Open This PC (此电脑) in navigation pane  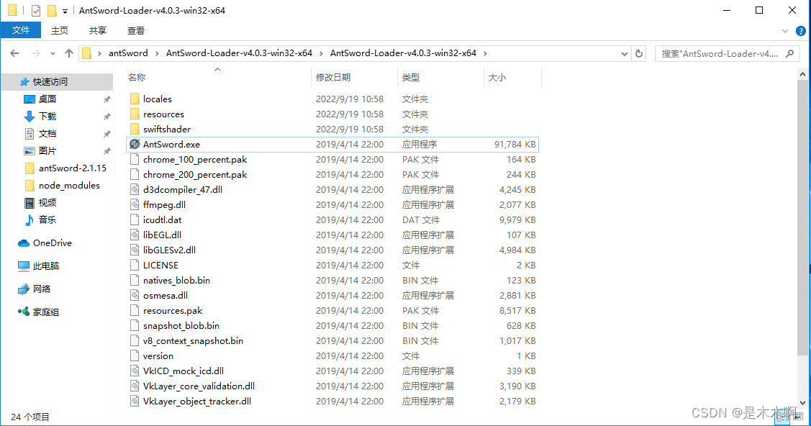click(46, 266)
